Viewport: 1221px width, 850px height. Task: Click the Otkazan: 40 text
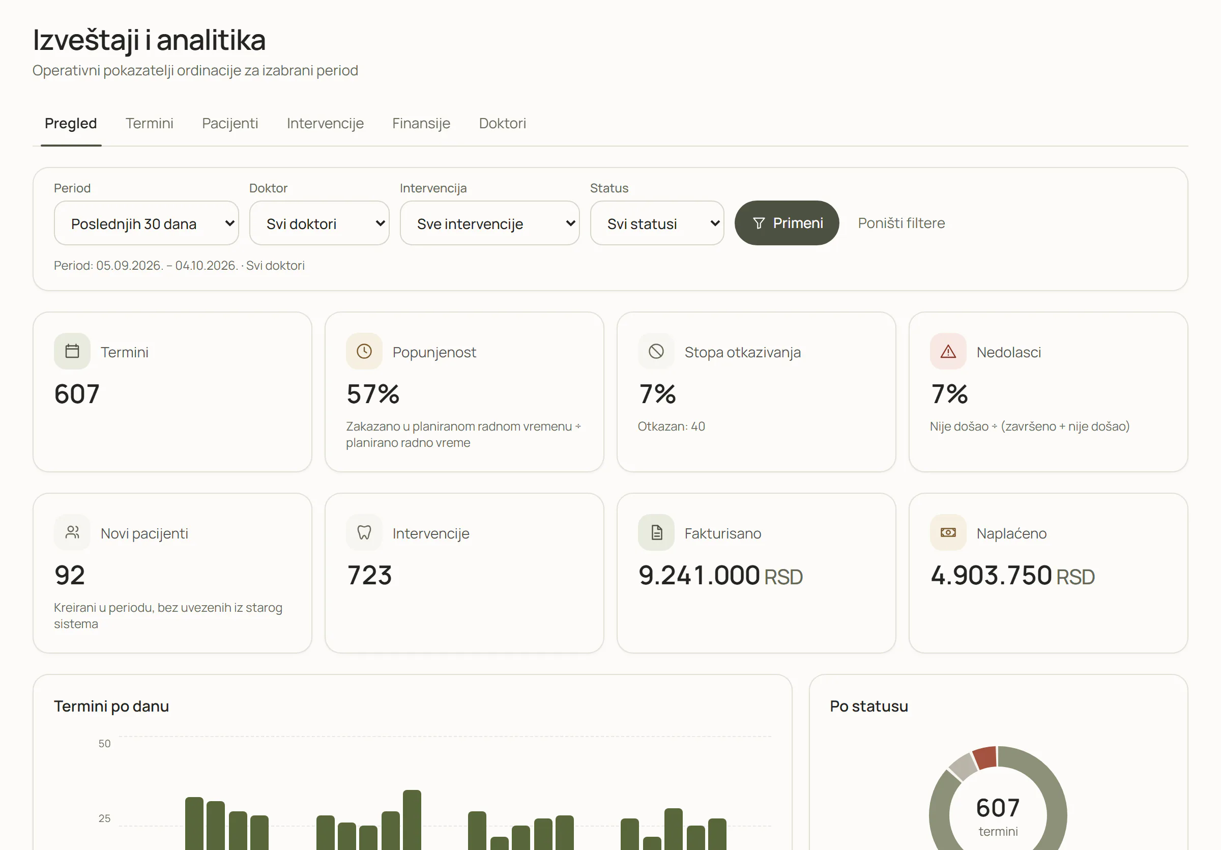coord(671,427)
